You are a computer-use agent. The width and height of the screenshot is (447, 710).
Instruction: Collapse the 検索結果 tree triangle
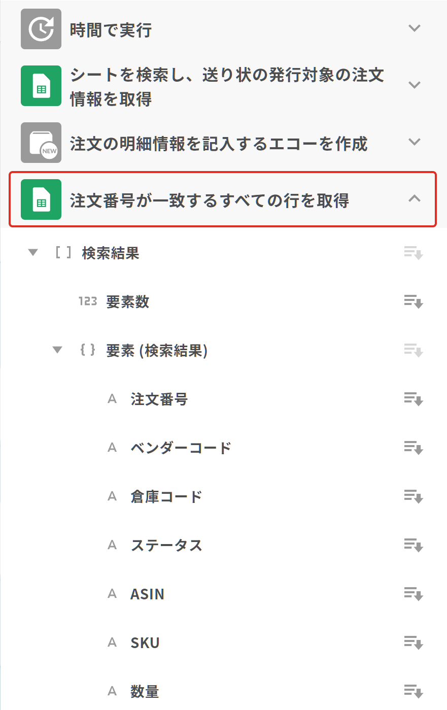(x=33, y=253)
